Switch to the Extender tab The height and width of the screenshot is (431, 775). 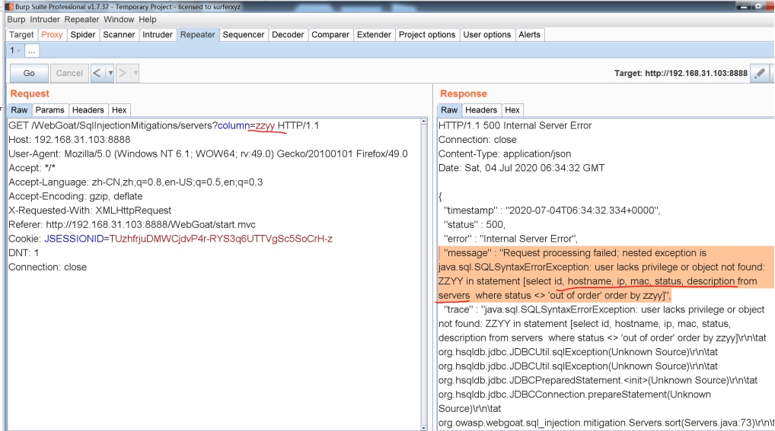(x=374, y=34)
